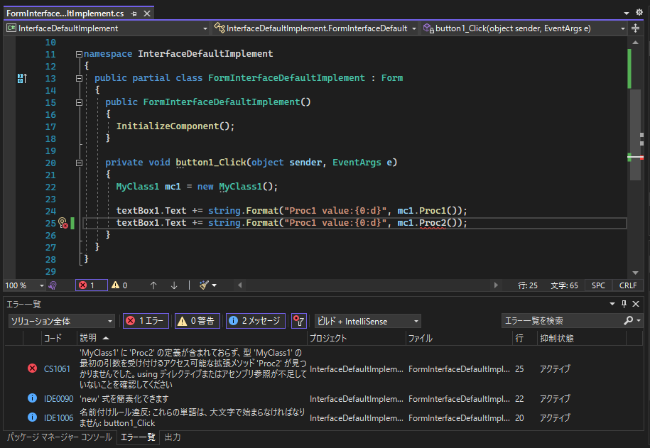Collapse the button1_Click method on line 20
Screen dimensions: 650x448
coord(79,163)
